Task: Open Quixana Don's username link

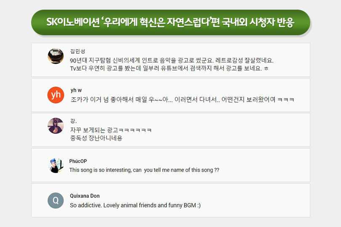Action: point(85,196)
